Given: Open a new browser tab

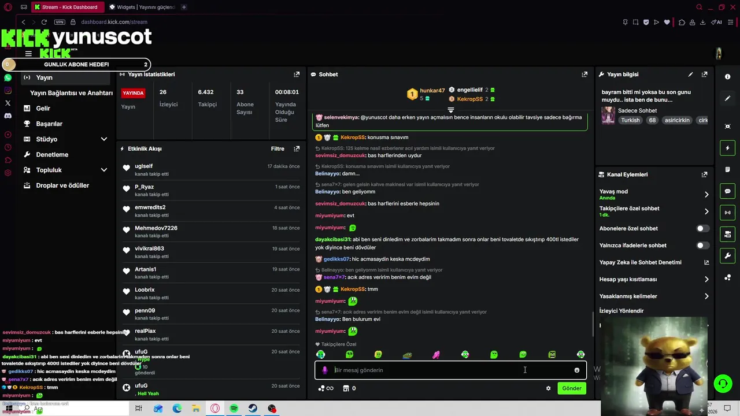Looking at the screenshot, I should coord(184,7).
